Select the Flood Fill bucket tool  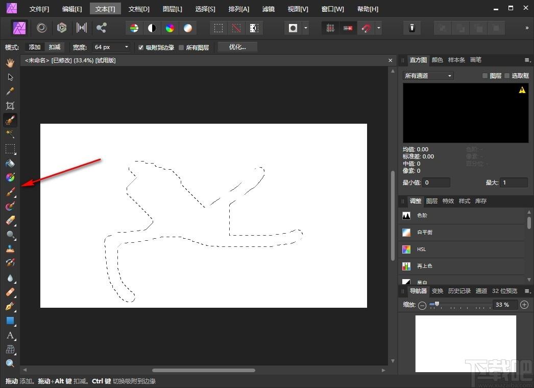[x=10, y=163]
